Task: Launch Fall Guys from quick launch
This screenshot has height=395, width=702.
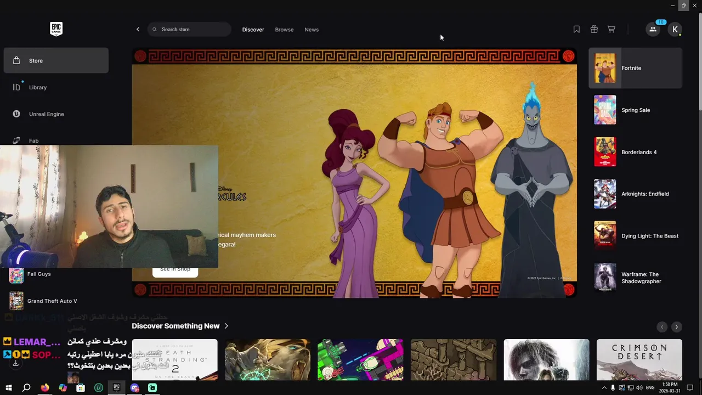Action: click(x=56, y=274)
